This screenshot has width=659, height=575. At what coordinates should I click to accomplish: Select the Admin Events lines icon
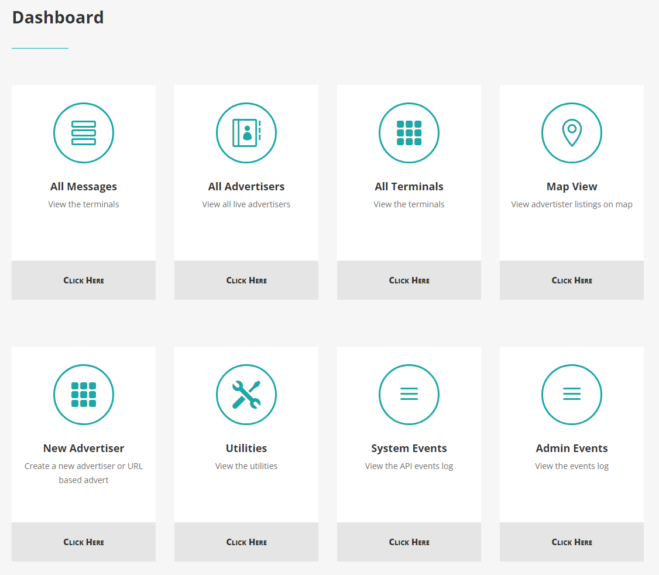(x=572, y=395)
